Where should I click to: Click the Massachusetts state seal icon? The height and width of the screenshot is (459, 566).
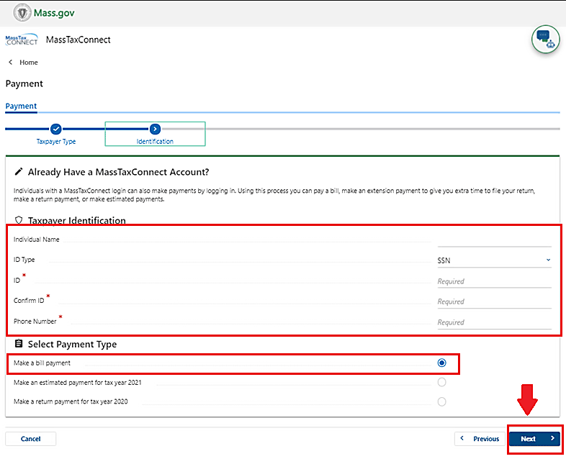tap(22, 12)
